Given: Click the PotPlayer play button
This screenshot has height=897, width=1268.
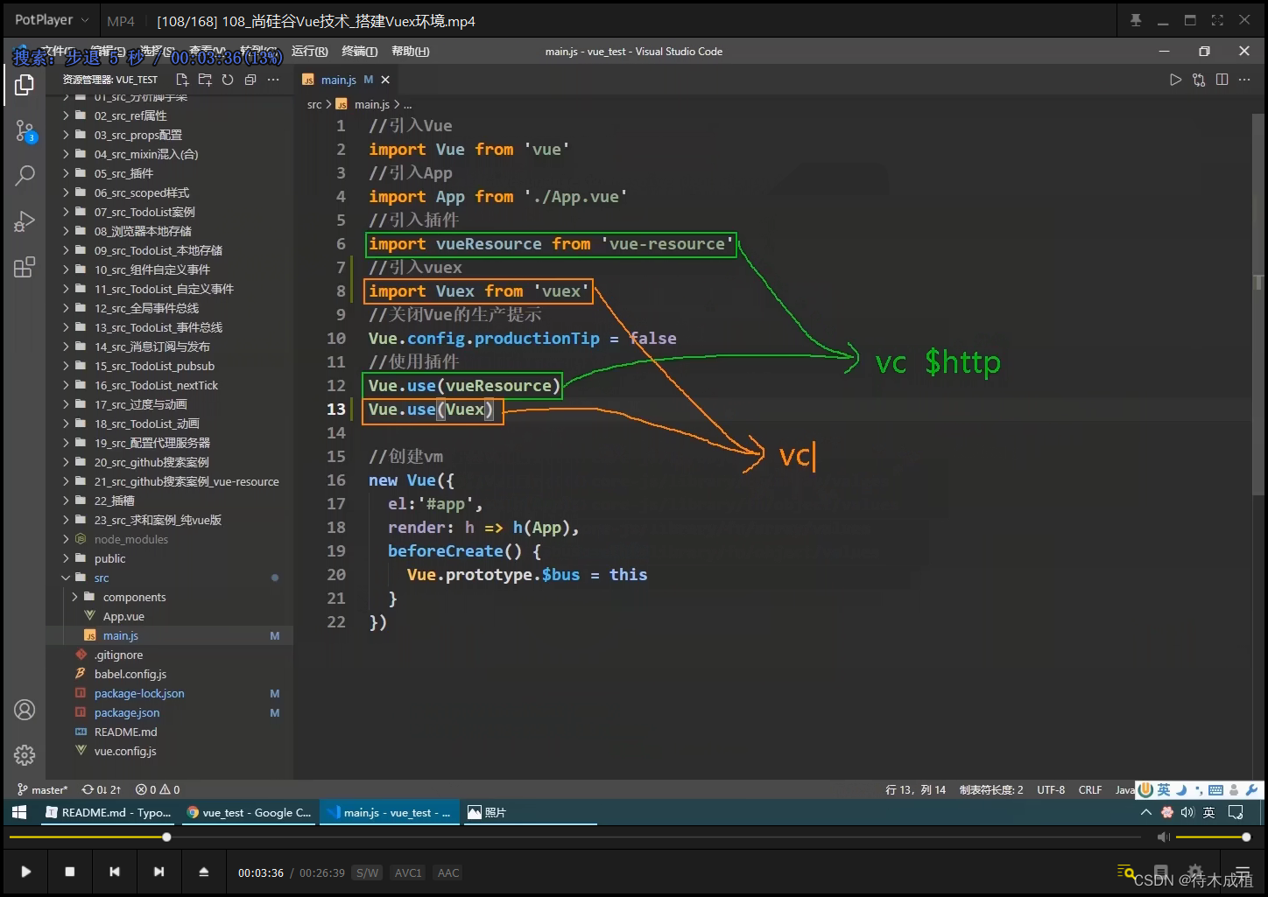Looking at the screenshot, I should (26, 872).
